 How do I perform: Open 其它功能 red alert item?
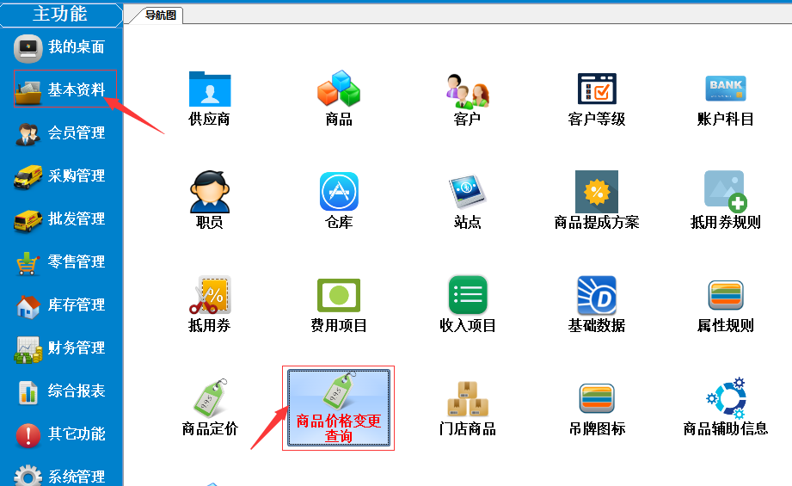(x=59, y=434)
